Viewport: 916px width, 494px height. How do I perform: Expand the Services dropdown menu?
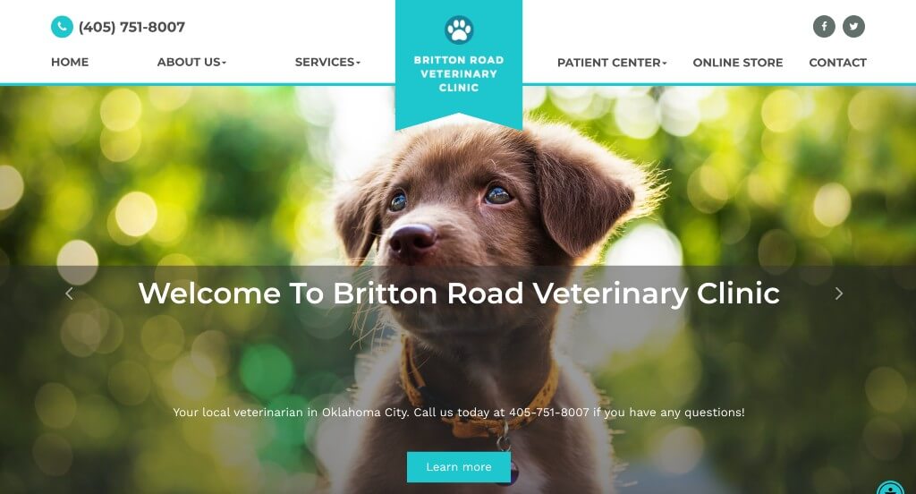(x=327, y=62)
